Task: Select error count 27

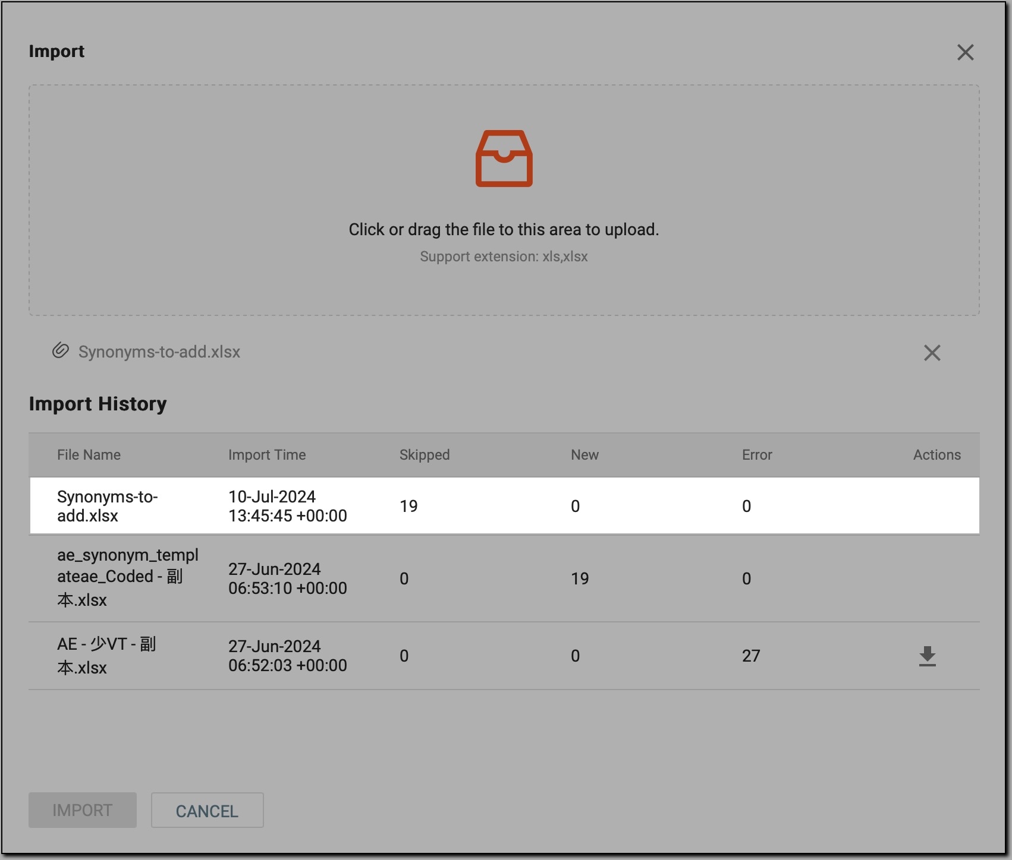Action: tap(751, 656)
